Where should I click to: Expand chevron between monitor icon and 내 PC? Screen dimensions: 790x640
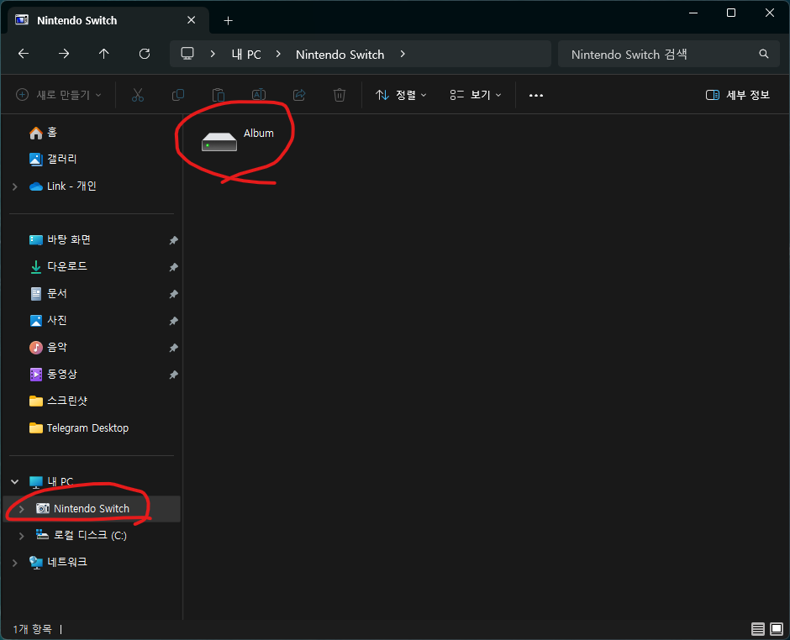pos(213,54)
